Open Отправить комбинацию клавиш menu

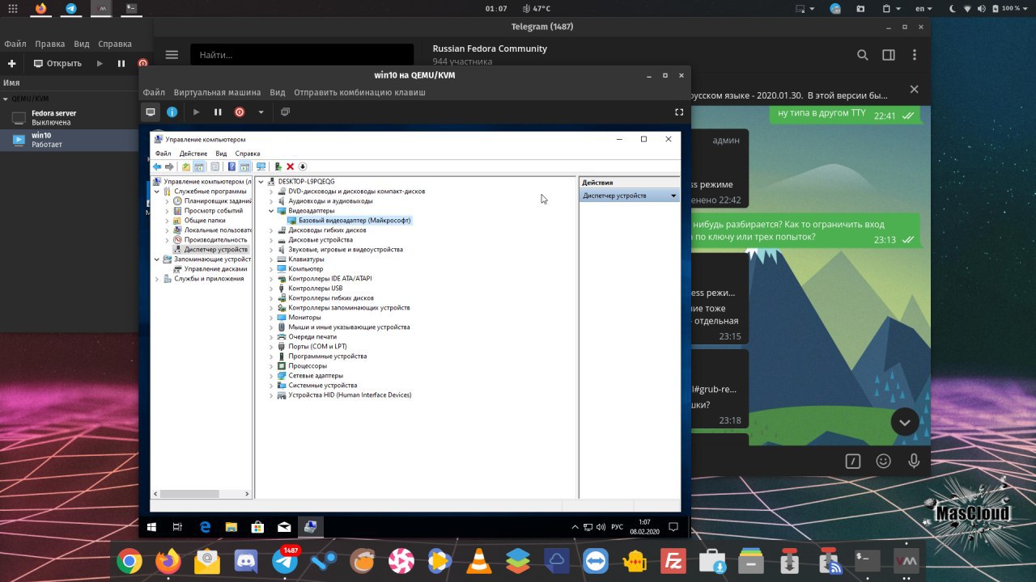coord(359,92)
